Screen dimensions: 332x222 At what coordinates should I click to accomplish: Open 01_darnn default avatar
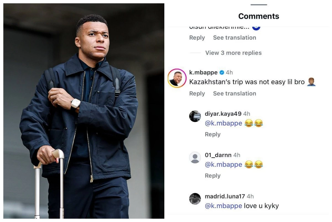195,158
